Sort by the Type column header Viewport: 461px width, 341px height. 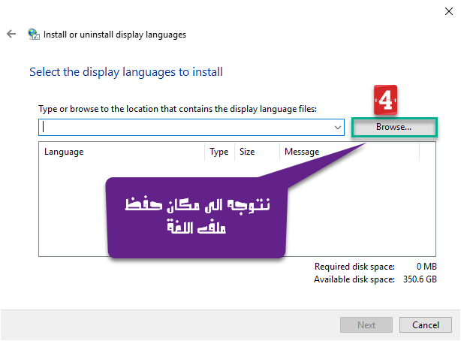(x=220, y=152)
